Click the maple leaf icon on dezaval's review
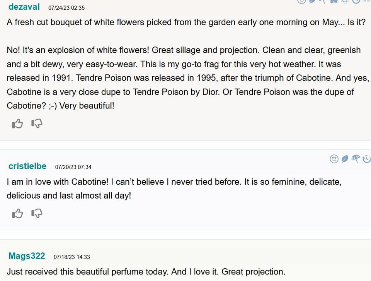This screenshot has height=281, width=371. [333, 1]
